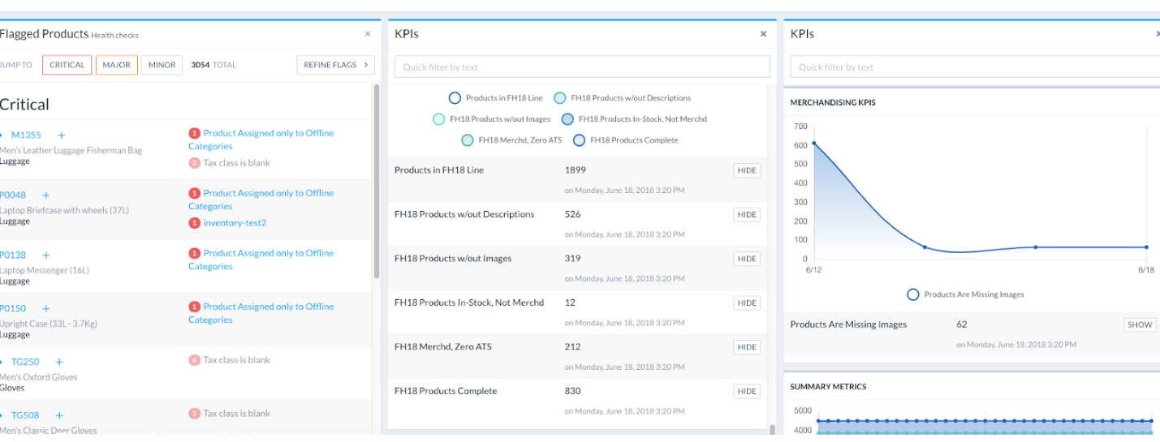The image size is (1160, 442).
Task: Click the plus icon beside P0150
Action: pos(46,309)
